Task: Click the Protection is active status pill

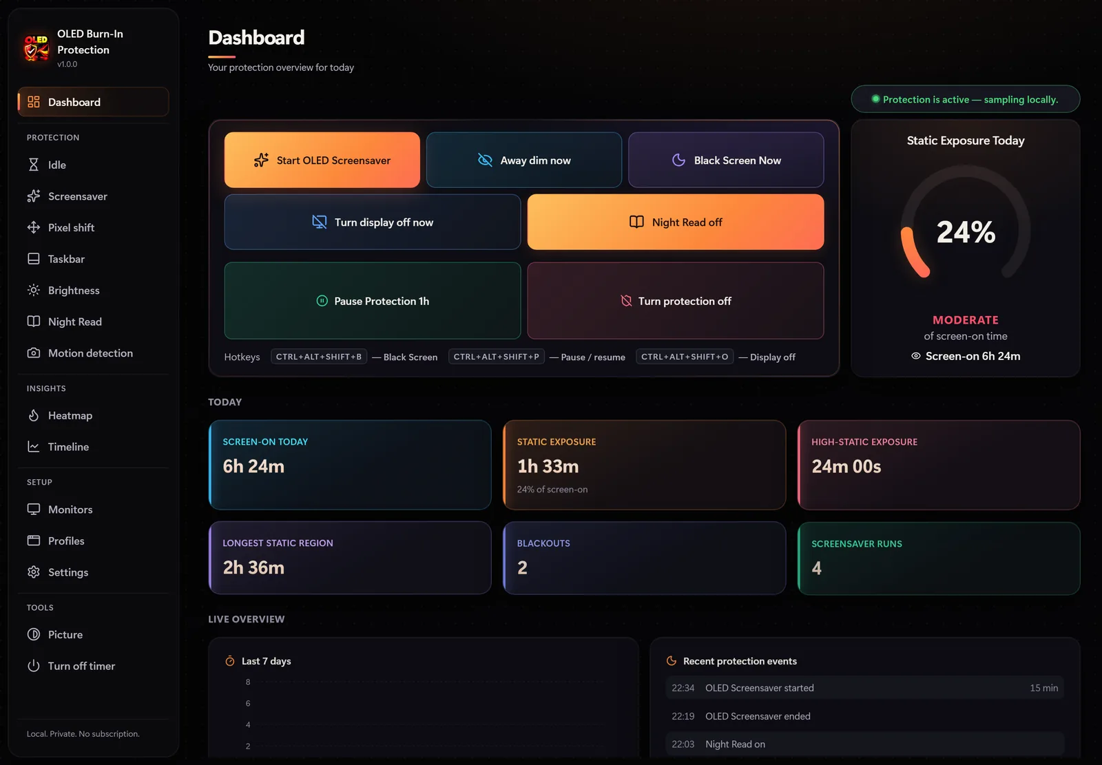Action: click(966, 99)
